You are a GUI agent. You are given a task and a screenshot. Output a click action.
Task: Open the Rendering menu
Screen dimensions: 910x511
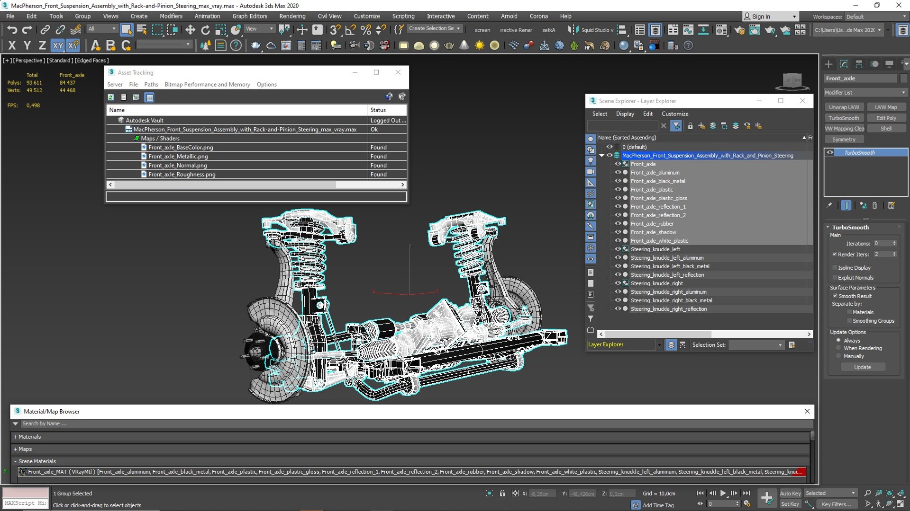[x=292, y=16]
